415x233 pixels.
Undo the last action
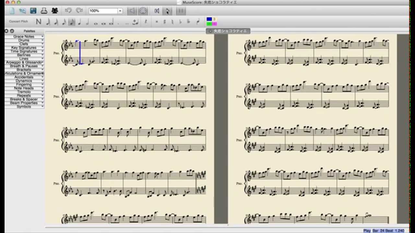pos(68,11)
